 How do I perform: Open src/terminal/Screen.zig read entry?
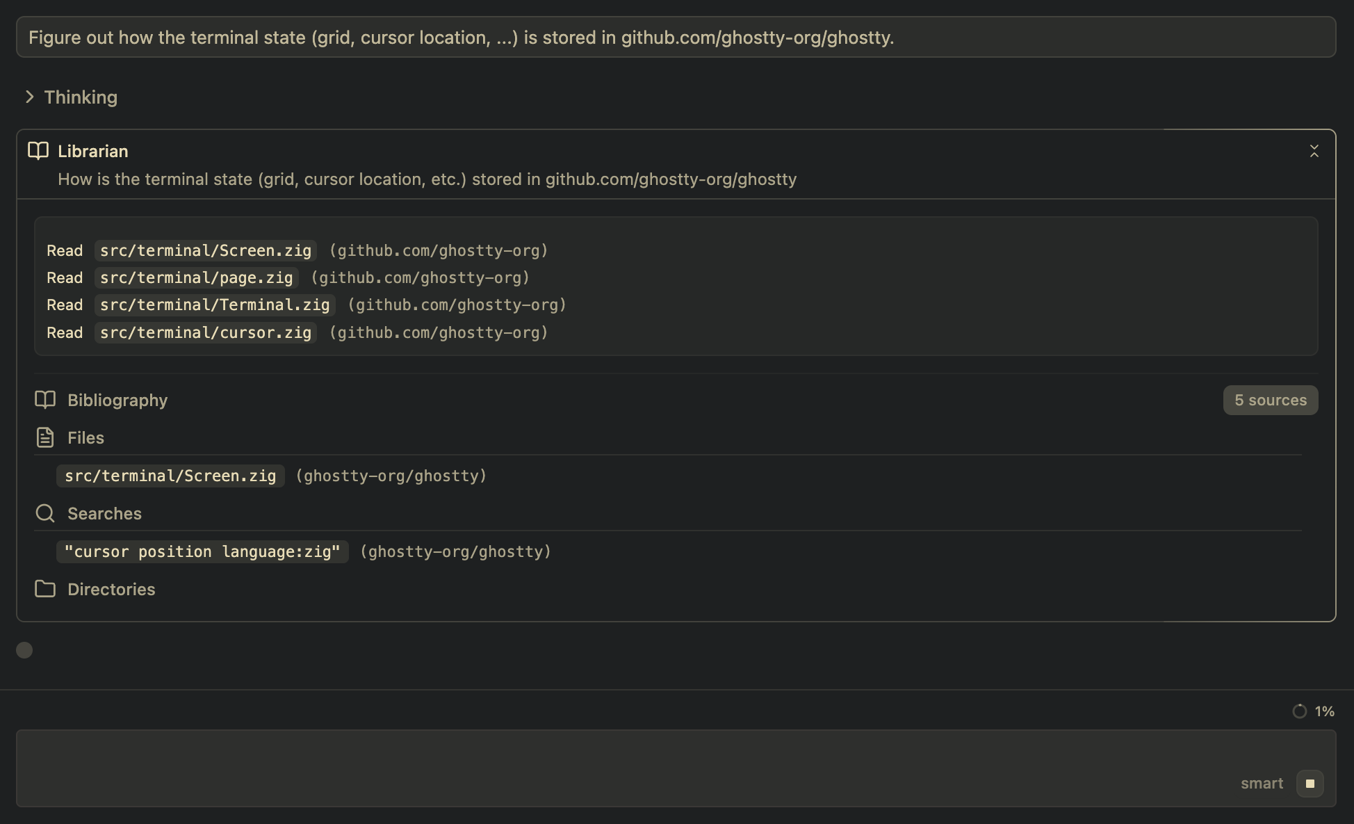point(206,250)
